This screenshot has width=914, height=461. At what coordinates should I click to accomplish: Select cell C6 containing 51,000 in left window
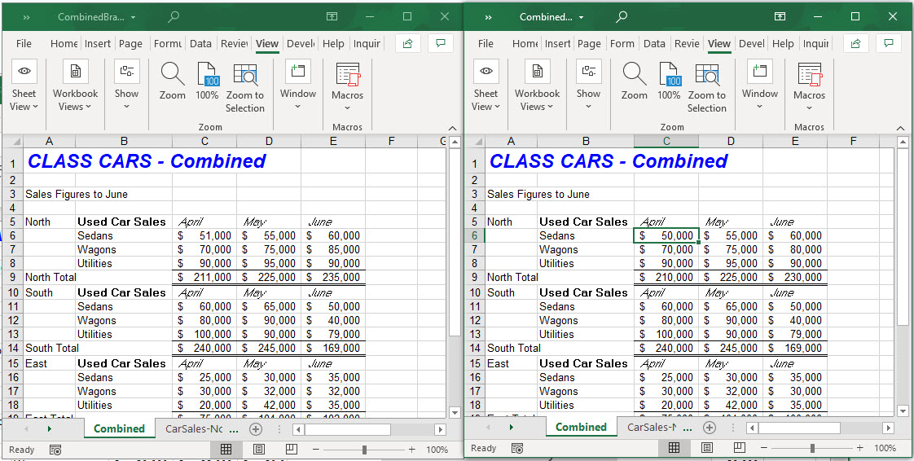204,236
